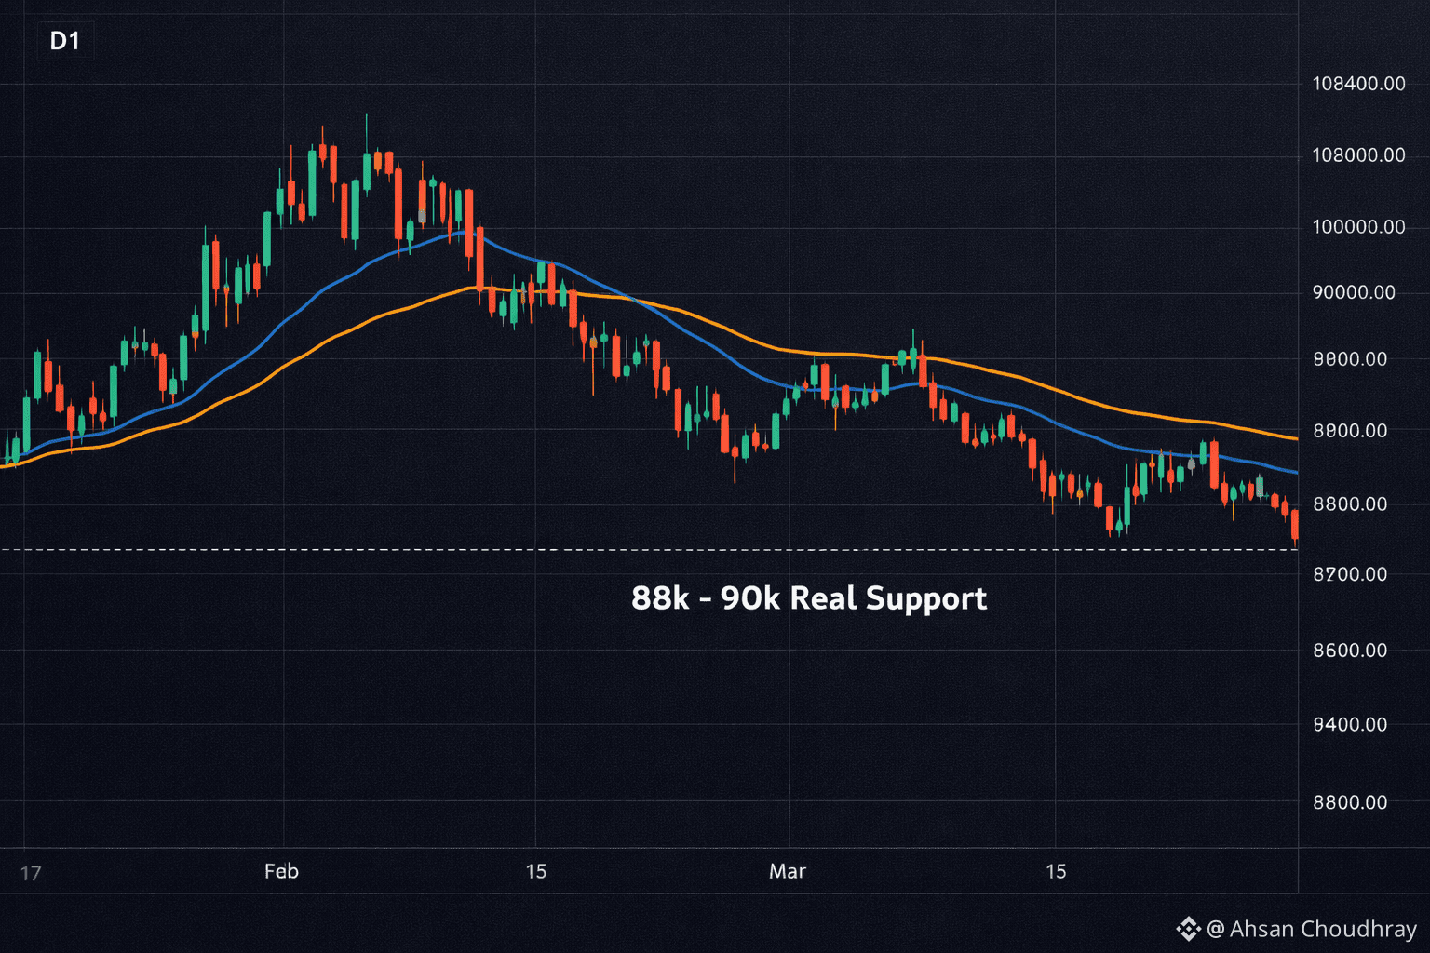The width and height of the screenshot is (1430, 953).
Task: Select the 108400.00 price axis label
Action: (x=1358, y=84)
